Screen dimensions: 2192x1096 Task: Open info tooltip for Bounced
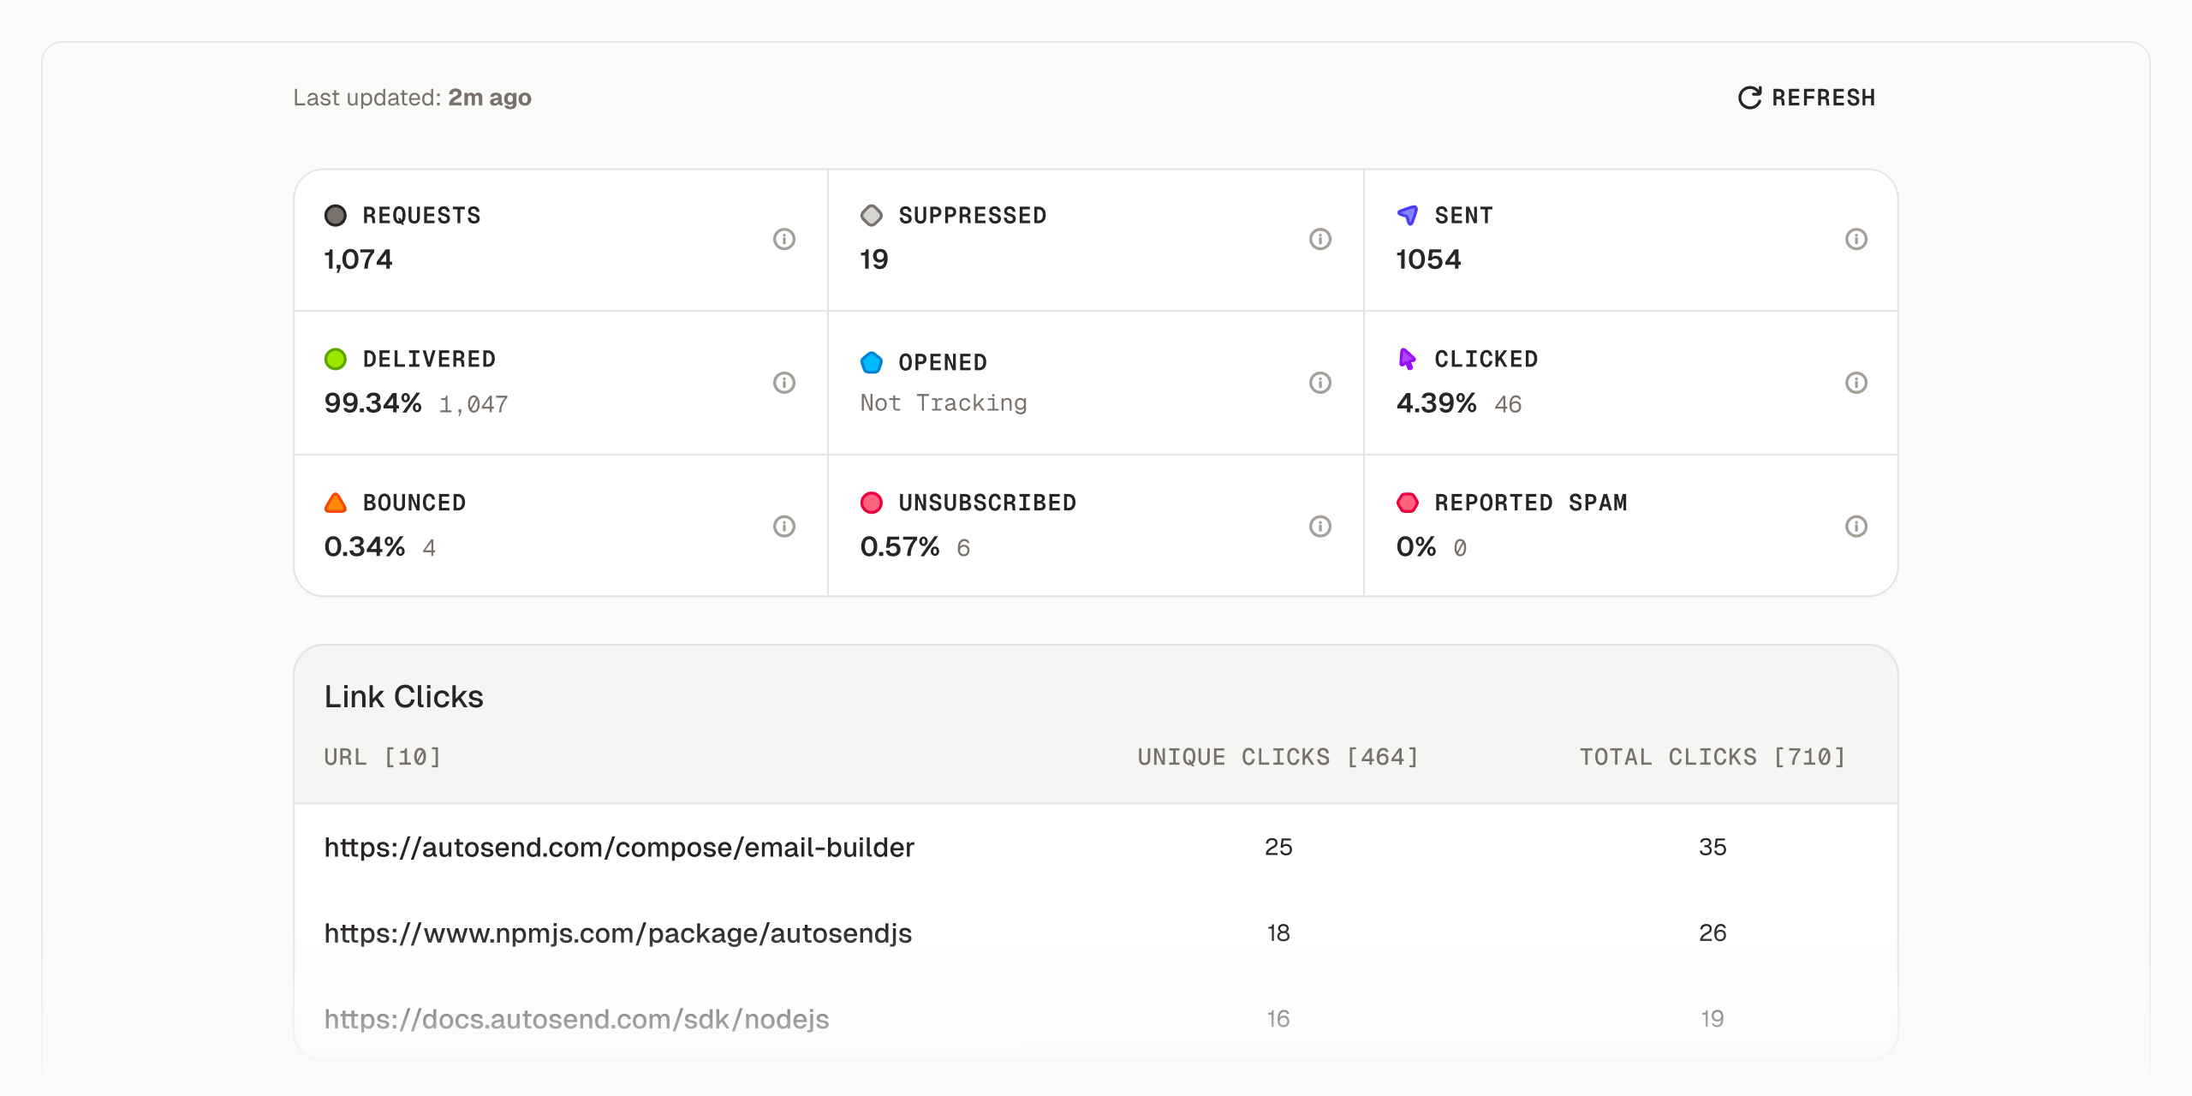click(x=783, y=526)
